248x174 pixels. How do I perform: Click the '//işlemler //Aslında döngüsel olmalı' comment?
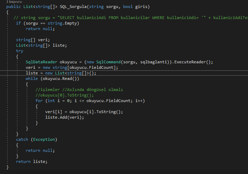(79, 90)
